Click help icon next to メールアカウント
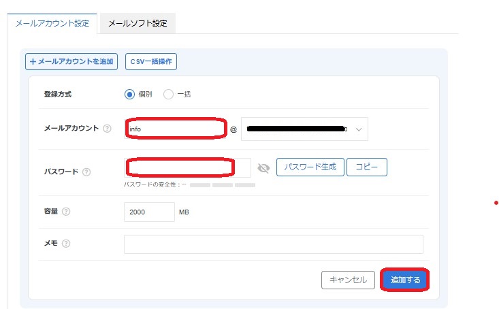 107,129
